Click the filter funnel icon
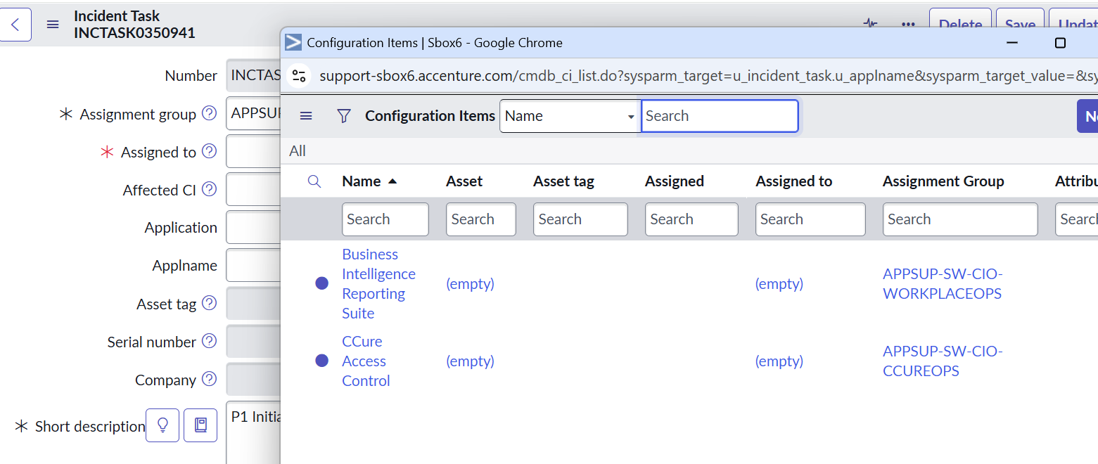The image size is (1098, 464). [344, 116]
